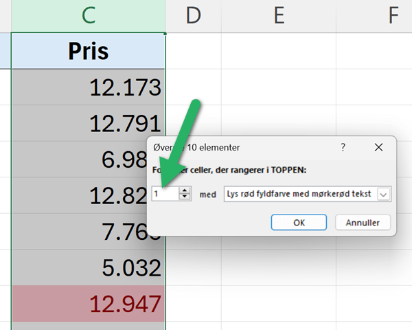Viewport: 412px width, 330px height.
Task: Decrease the rank value with the down arrow
Action: click(184, 198)
